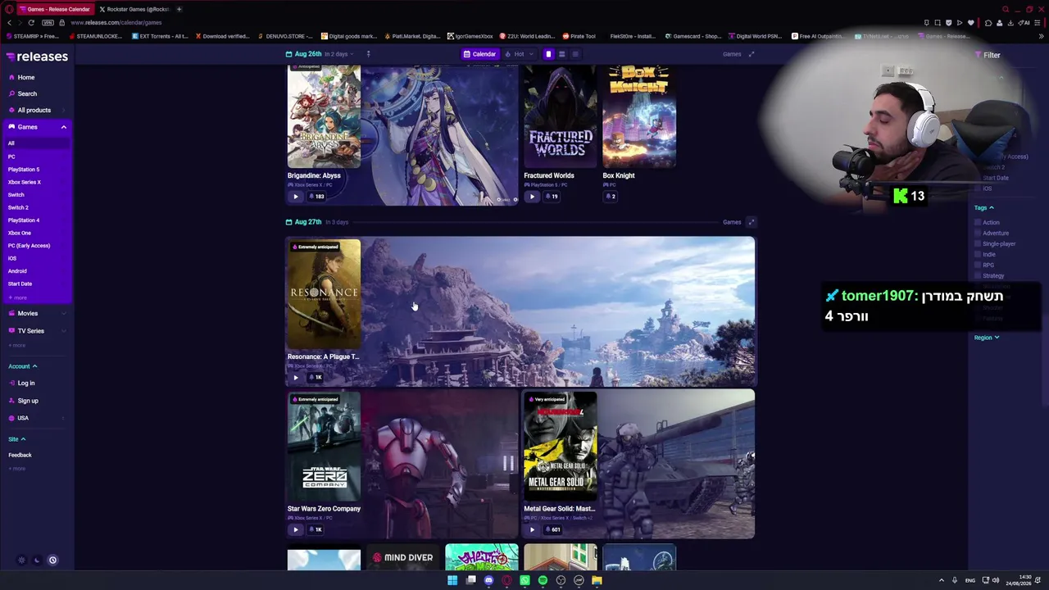Play the Star Wars Zero Company trailer
Viewport: 1049px width, 590px height.
coord(296,529)
